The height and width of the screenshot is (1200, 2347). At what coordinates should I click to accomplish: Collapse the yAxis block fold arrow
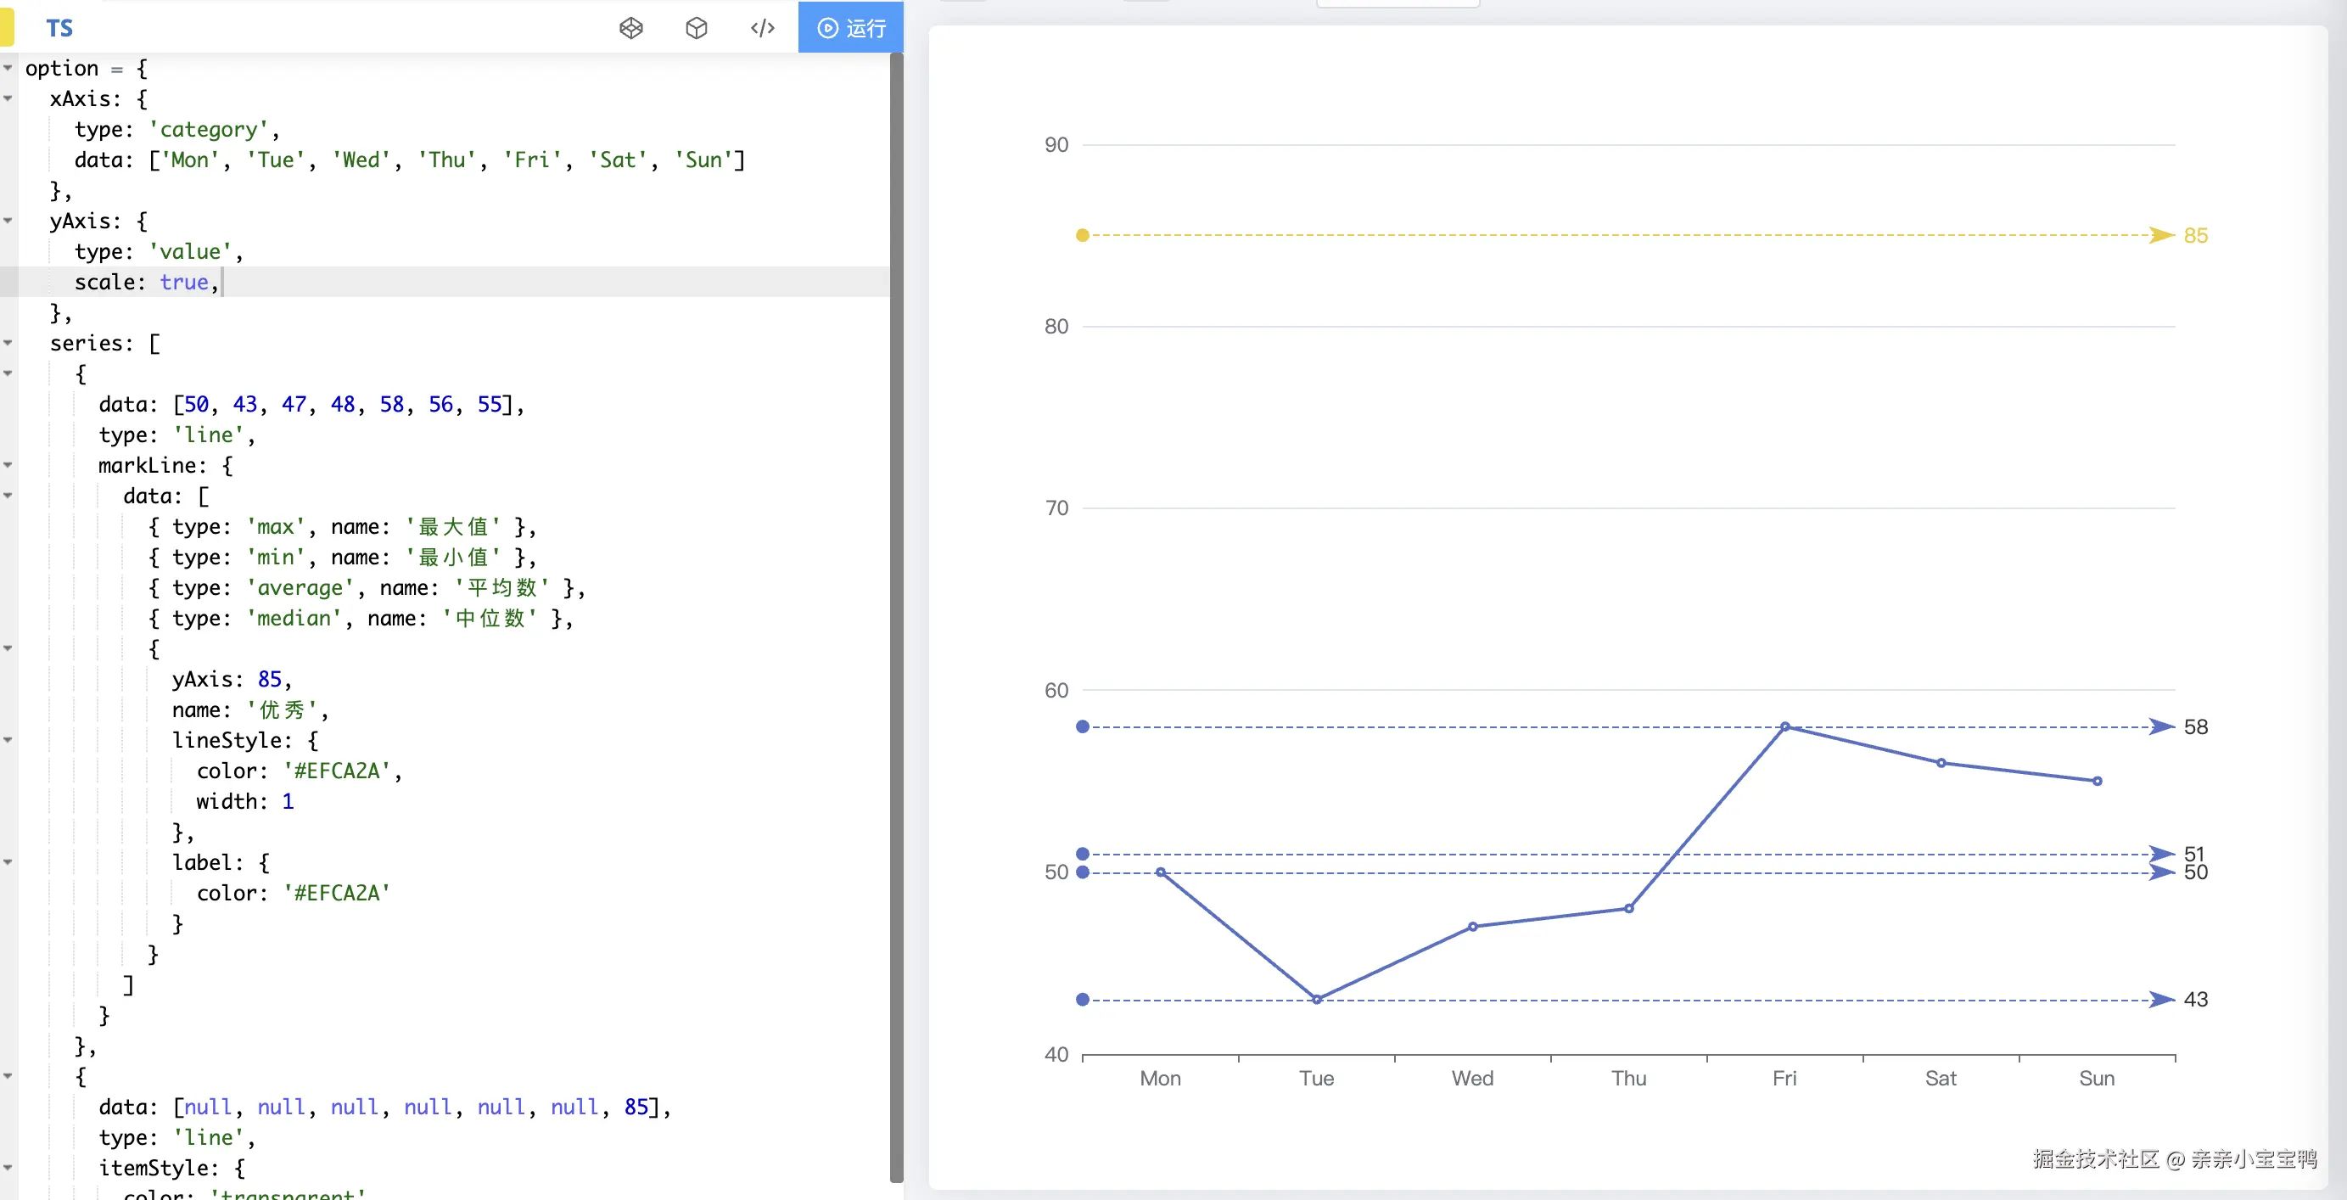8,221
